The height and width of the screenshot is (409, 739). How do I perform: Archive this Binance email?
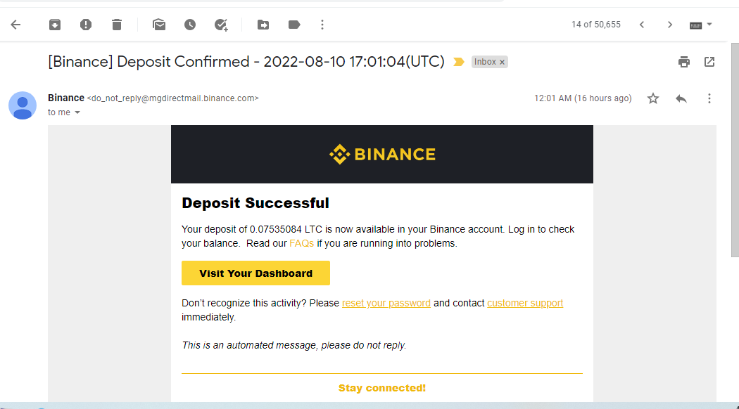[x=55, y=25]
